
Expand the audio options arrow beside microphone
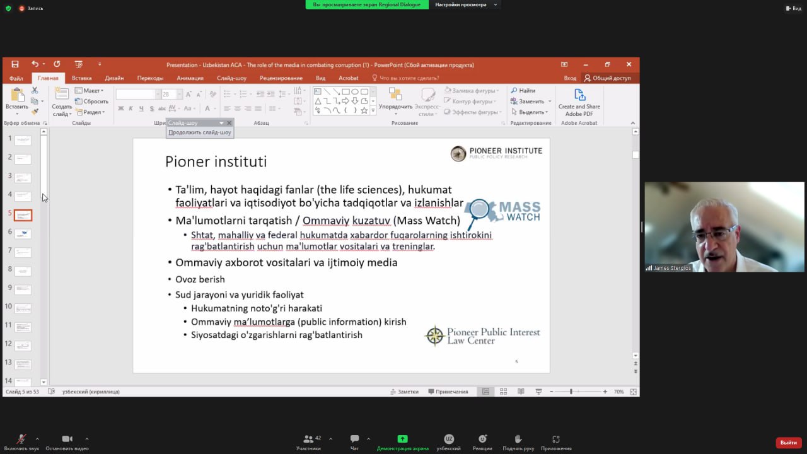[x=37, y=438]
